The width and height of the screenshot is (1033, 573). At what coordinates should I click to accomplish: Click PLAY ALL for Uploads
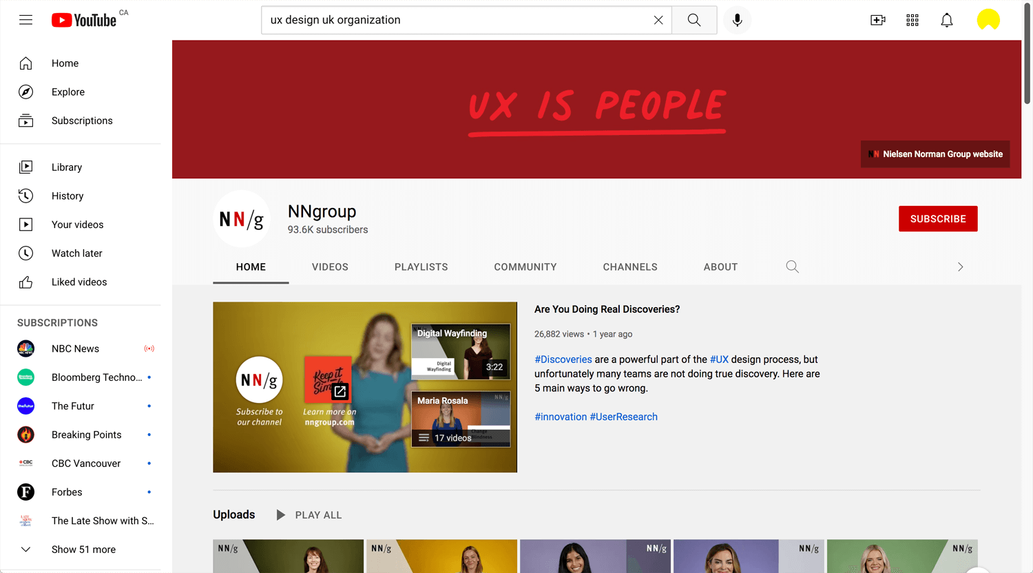point(309,515)
